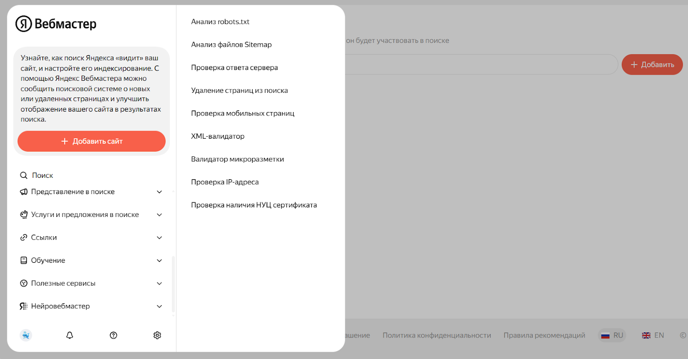Click the book icon beside Обучение

[24, 260]
